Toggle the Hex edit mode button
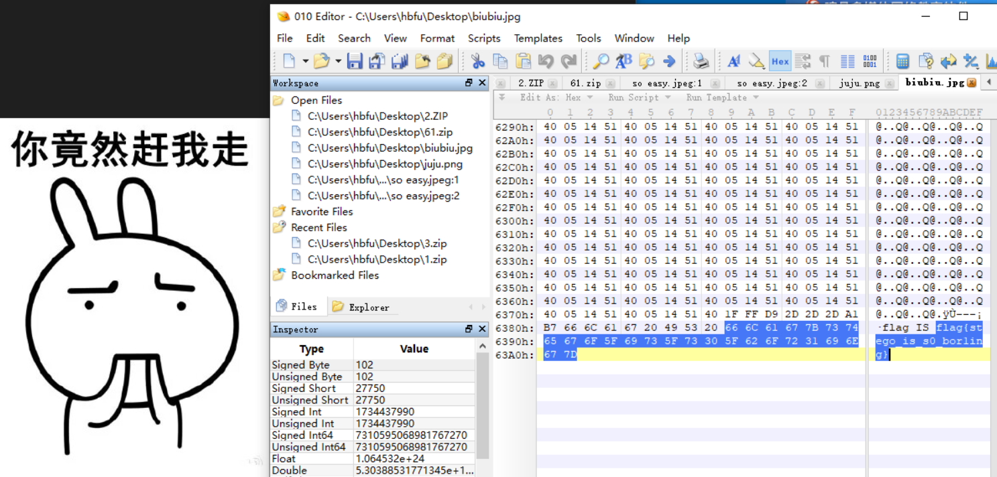997x477 pixels. pos(780,62)
